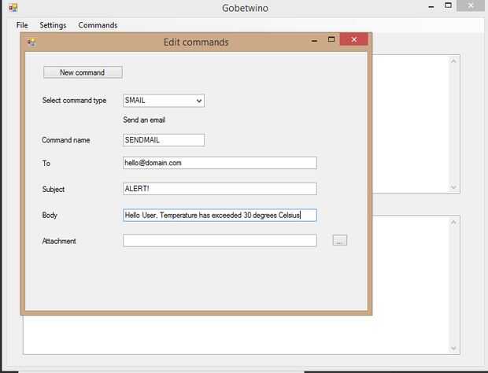
Task: Click the 'Attachment' label
Action: click(x=59, y=241)
